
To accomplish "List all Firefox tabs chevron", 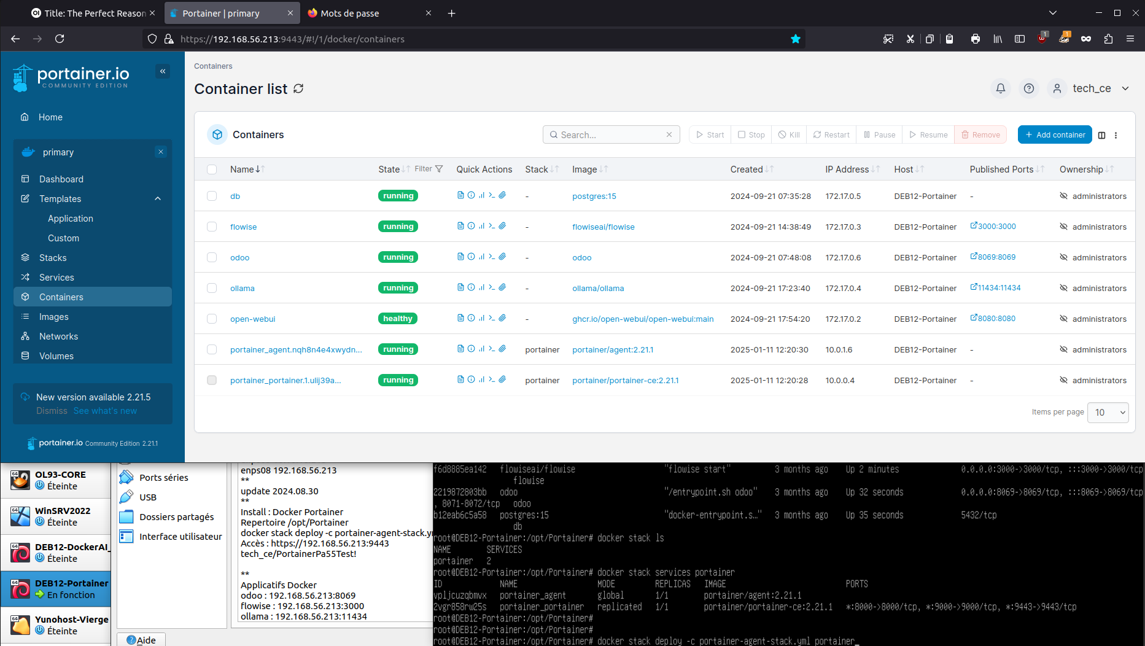I will (x=1053, y=13).
